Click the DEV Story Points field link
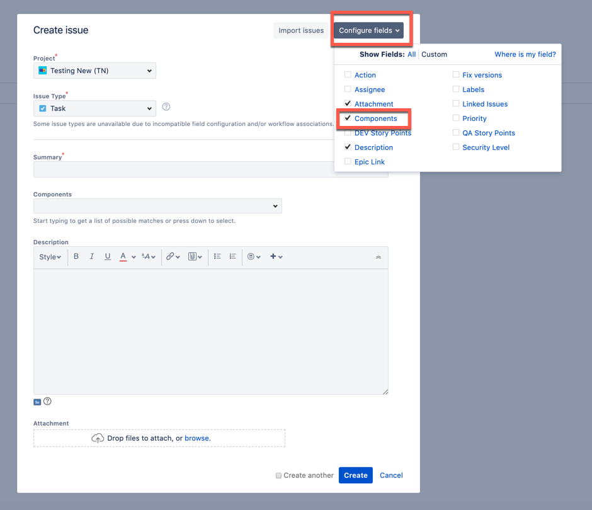The width and height of the screenshot is (592, 510). (x=383, y=133)
